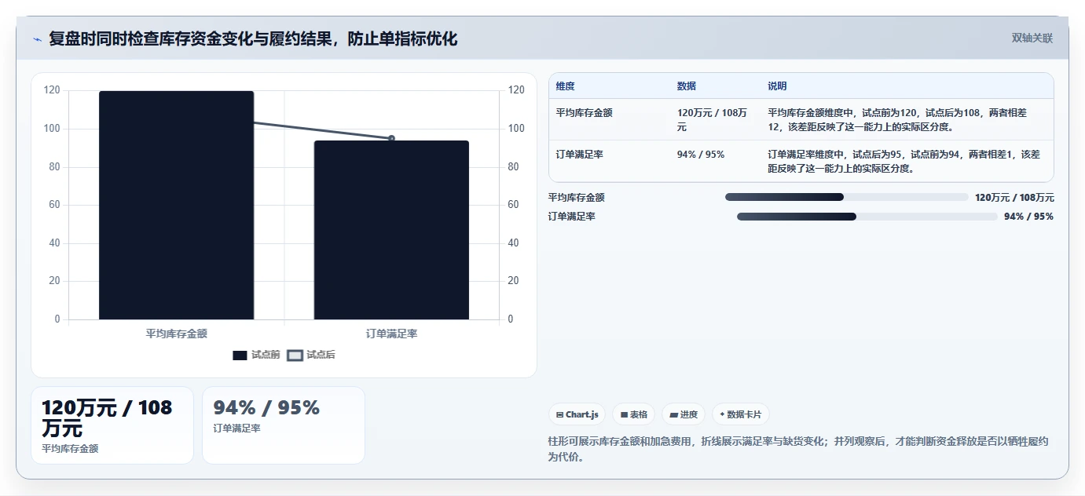Image resolution: width=1085 pixels, height=496 pixels.
Task: Click the 进度 chip icon
Action: pos(673,414)
